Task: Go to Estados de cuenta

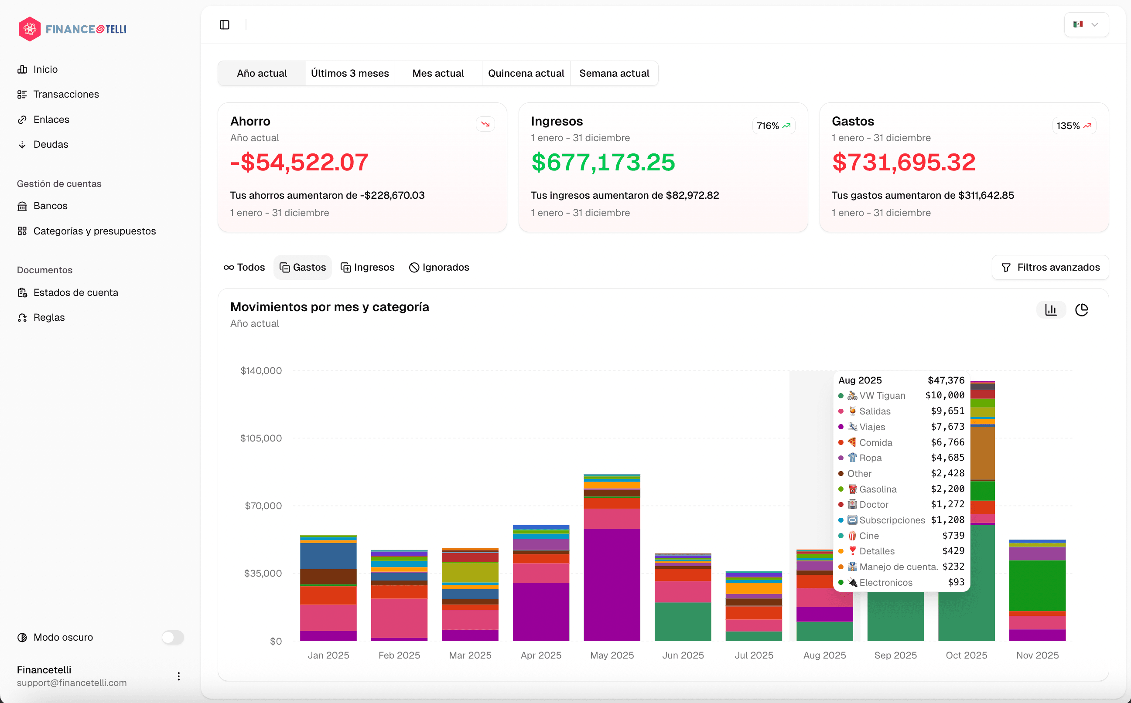Action: pyautogui.click(x=75, y=292)
